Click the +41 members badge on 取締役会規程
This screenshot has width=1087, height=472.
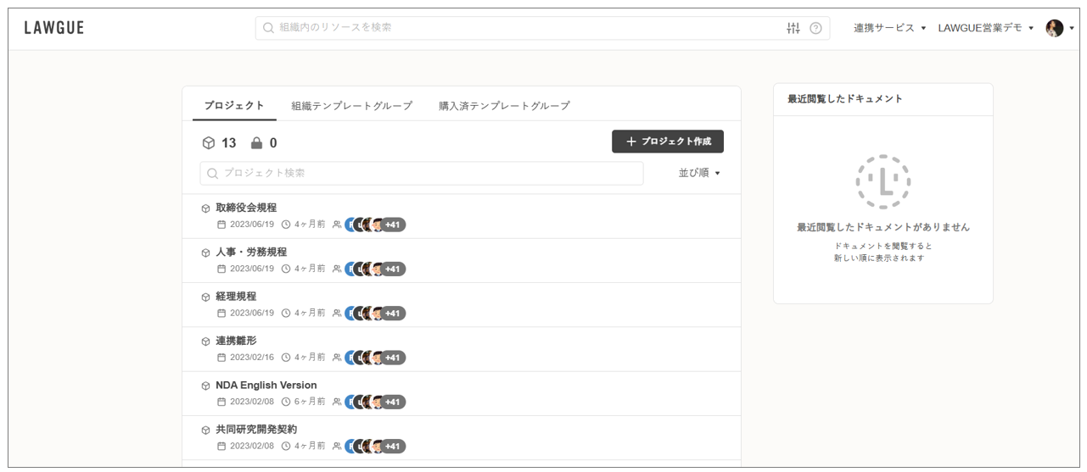click(392, 225)
